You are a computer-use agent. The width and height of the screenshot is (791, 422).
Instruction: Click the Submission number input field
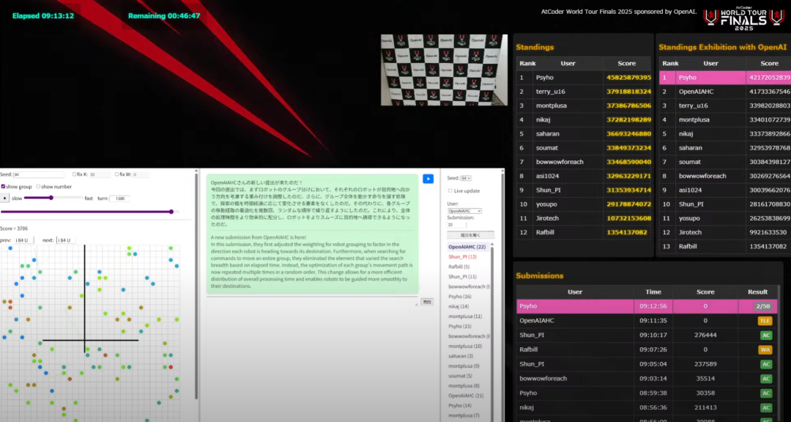(x=456, y=225)
